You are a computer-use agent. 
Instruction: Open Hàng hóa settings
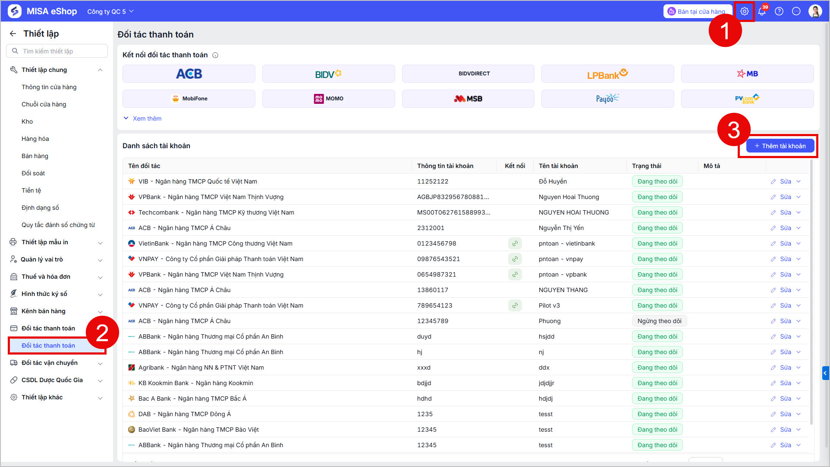tap(35, 139)
